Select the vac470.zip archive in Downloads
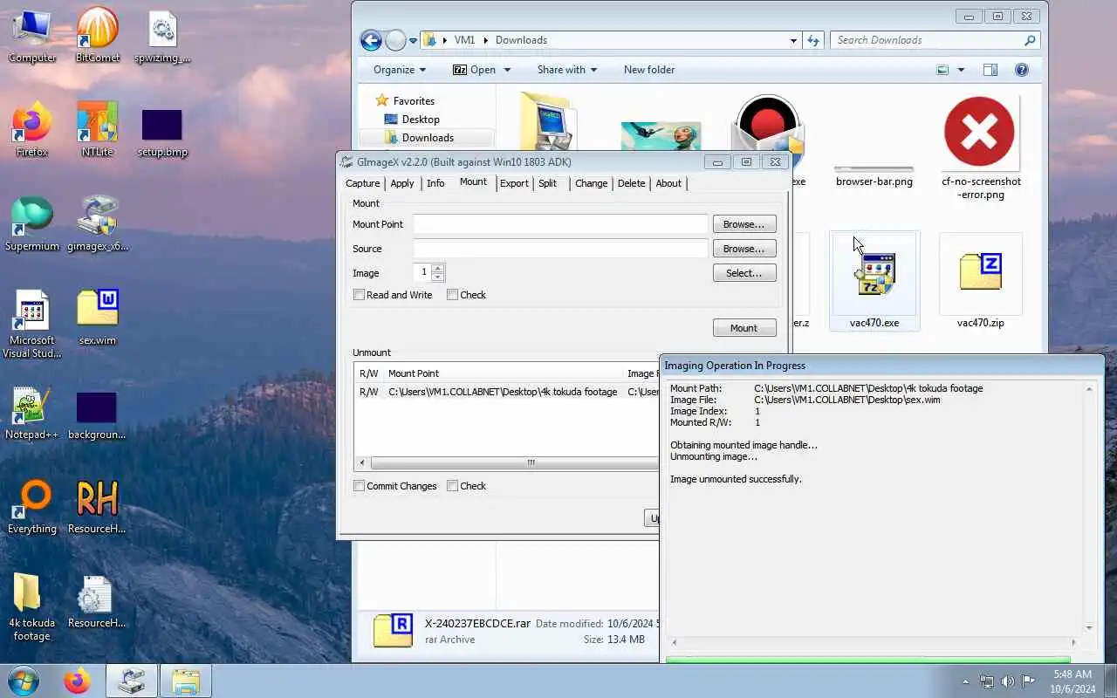 tap(981, 281)
